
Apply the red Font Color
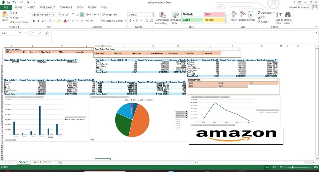point(65,21)
